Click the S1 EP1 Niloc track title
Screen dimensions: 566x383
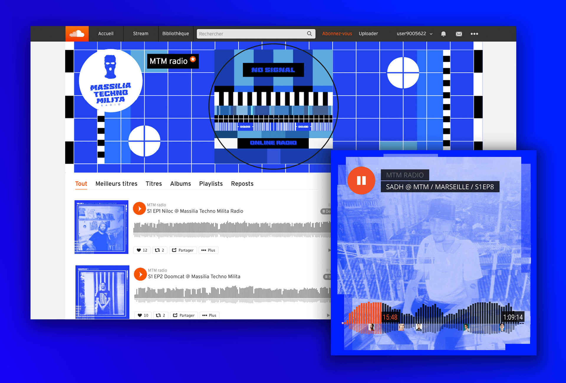coord(195,211)
